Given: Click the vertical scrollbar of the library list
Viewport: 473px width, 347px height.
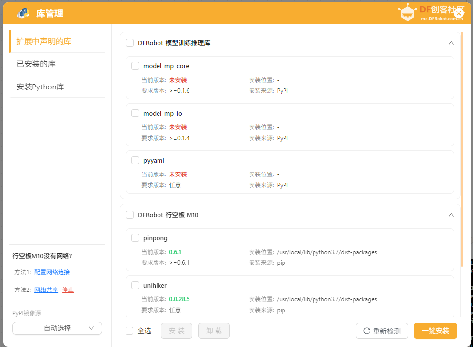Looking at the screenshot, I should 462,149.
